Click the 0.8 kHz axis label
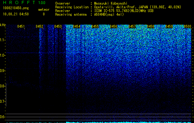The width and height of the screenshot is (194, 123). click(2, 86)
